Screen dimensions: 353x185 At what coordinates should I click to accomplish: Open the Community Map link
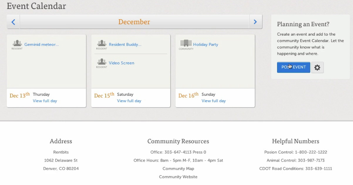(178, 169)
